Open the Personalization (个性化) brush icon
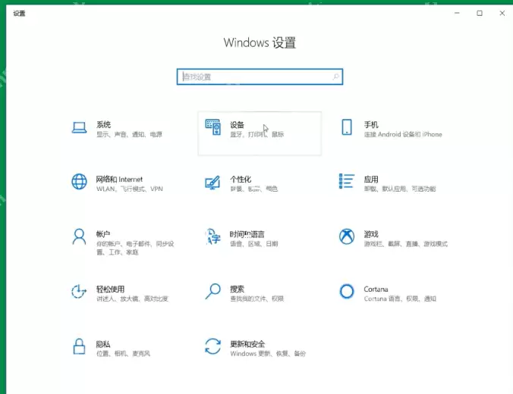This screenshot has width=513, height=394. pyautogui.click(x=212, y=183)
